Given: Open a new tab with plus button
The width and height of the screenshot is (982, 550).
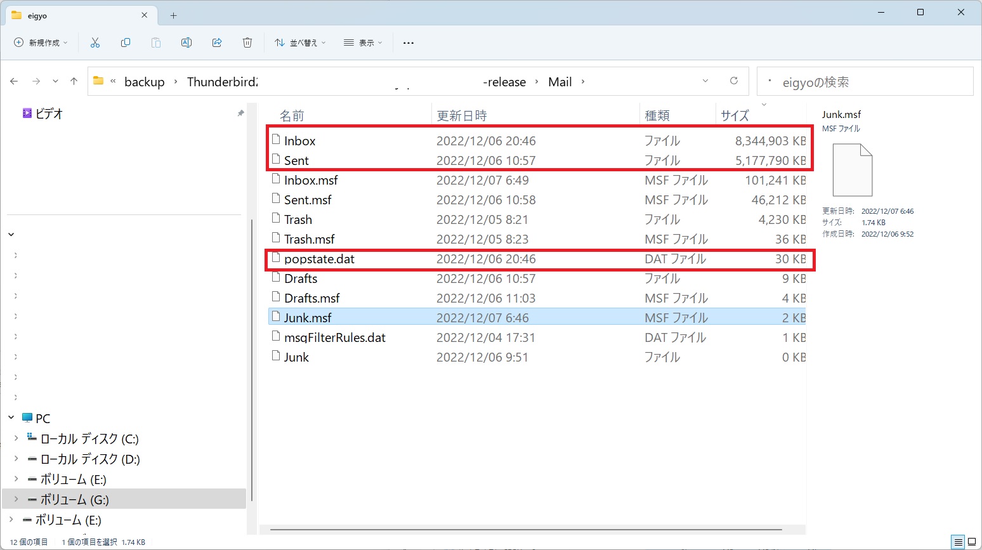Looking at the screenshot, I should click(173, 15).
